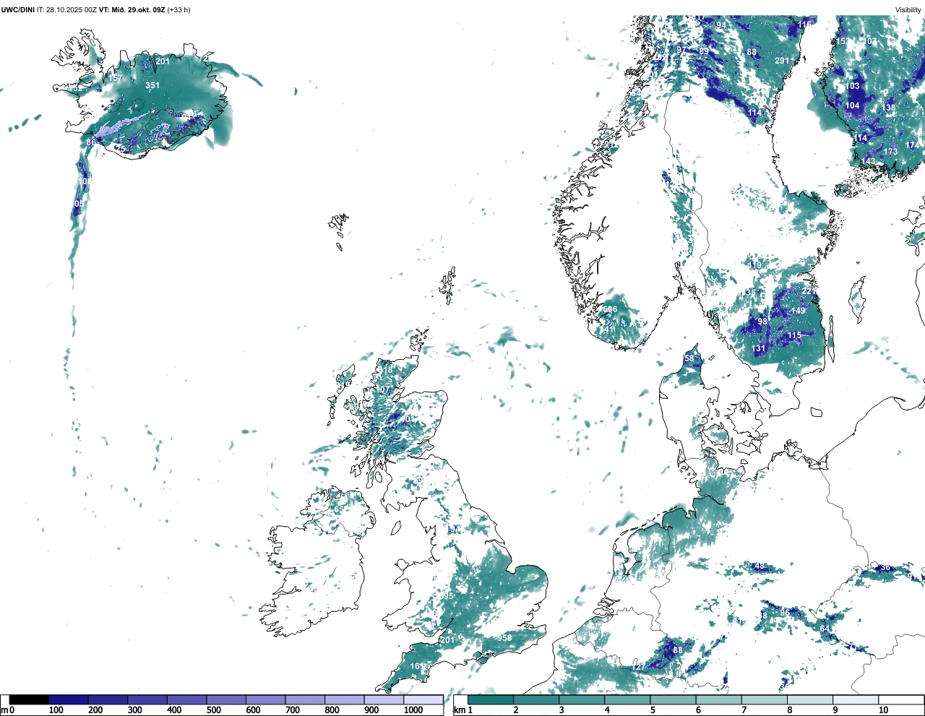Click the '36' value near the right edge
The height and width of the screenshot is (716, 925).
point(885,568)
